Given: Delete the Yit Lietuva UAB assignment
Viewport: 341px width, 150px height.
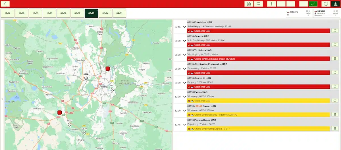Looking at the screenshot, I should click(335, 59).
